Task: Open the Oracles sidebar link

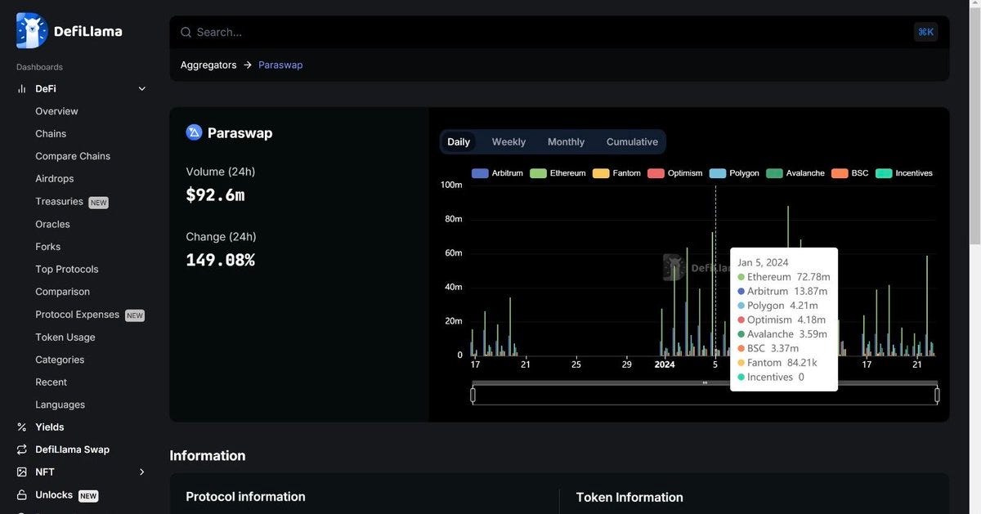Action: point(52,224)
